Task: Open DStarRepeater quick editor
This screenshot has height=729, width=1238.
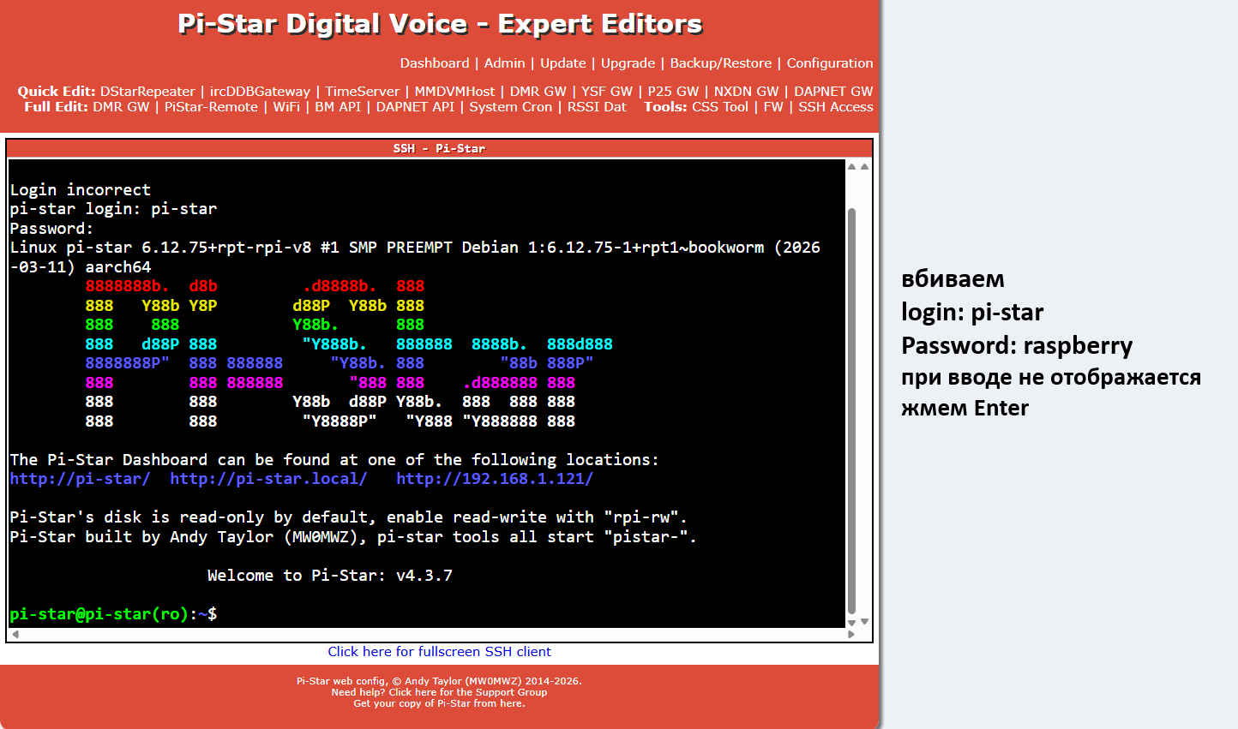Action: click(147, 92)
